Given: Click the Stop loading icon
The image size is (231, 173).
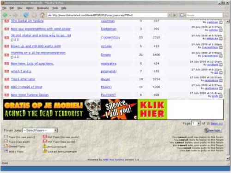Looking at the screenshot, I should pyautogui.click(x=34, y=15).
